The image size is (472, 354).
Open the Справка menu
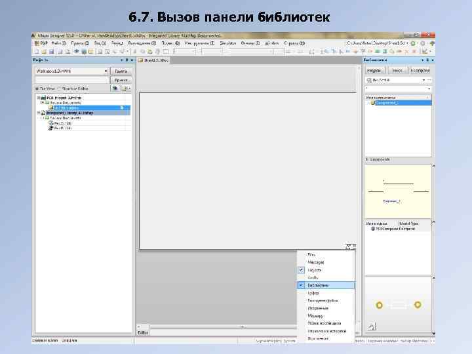294,43
